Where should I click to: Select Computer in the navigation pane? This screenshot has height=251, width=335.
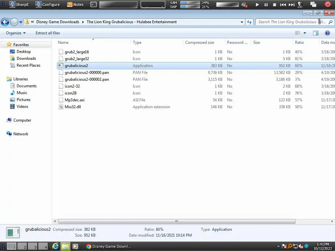pos(22,120)
